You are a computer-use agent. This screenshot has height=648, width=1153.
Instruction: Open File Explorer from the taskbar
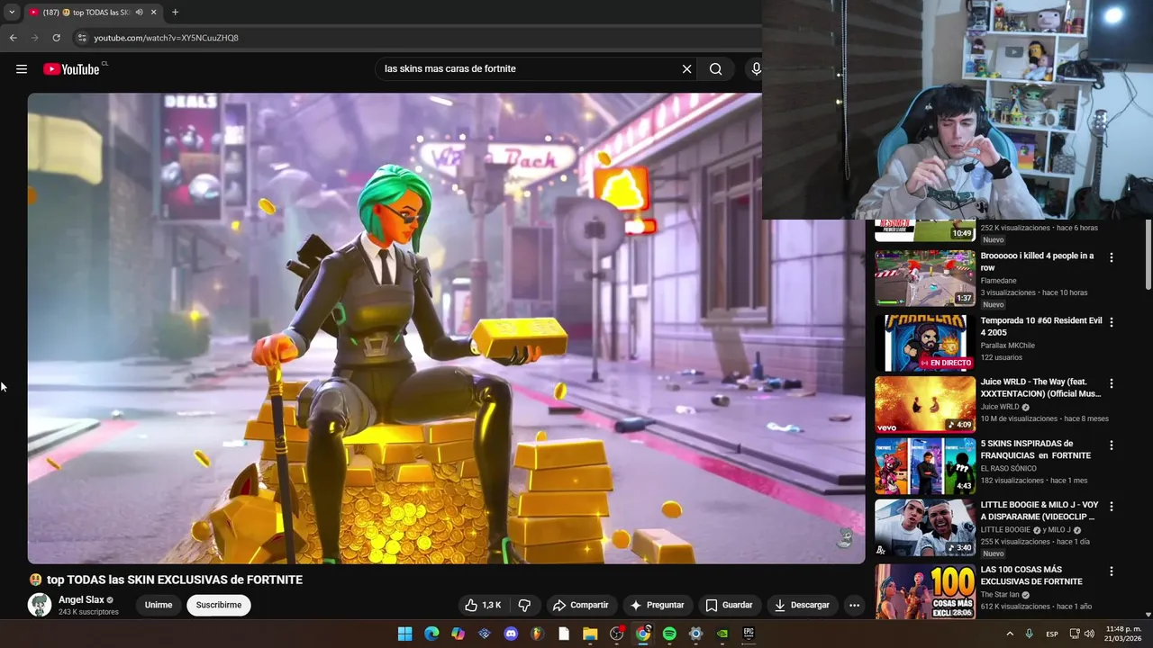tap(590, 634)
